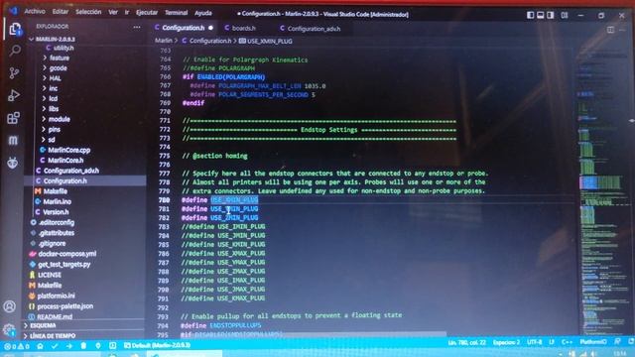635x357 pixels.
Task: Expand the LÍNEA DE TIEMPO section
Action: [53, 335]
